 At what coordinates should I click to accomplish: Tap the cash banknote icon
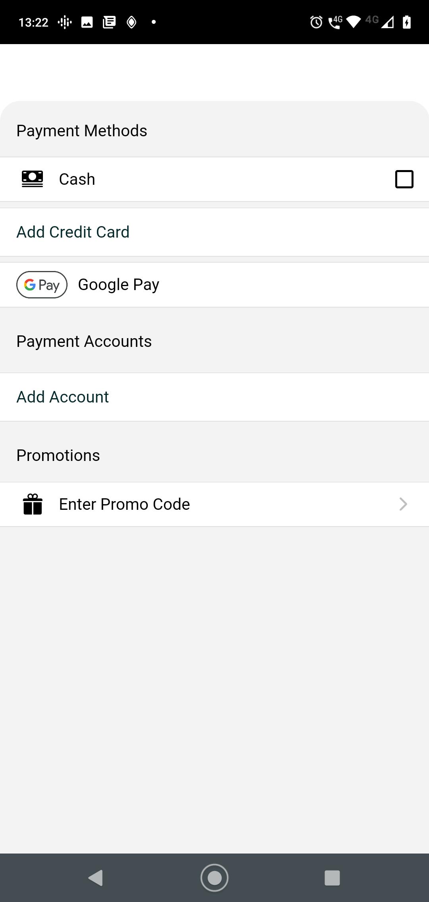[32, 179]
